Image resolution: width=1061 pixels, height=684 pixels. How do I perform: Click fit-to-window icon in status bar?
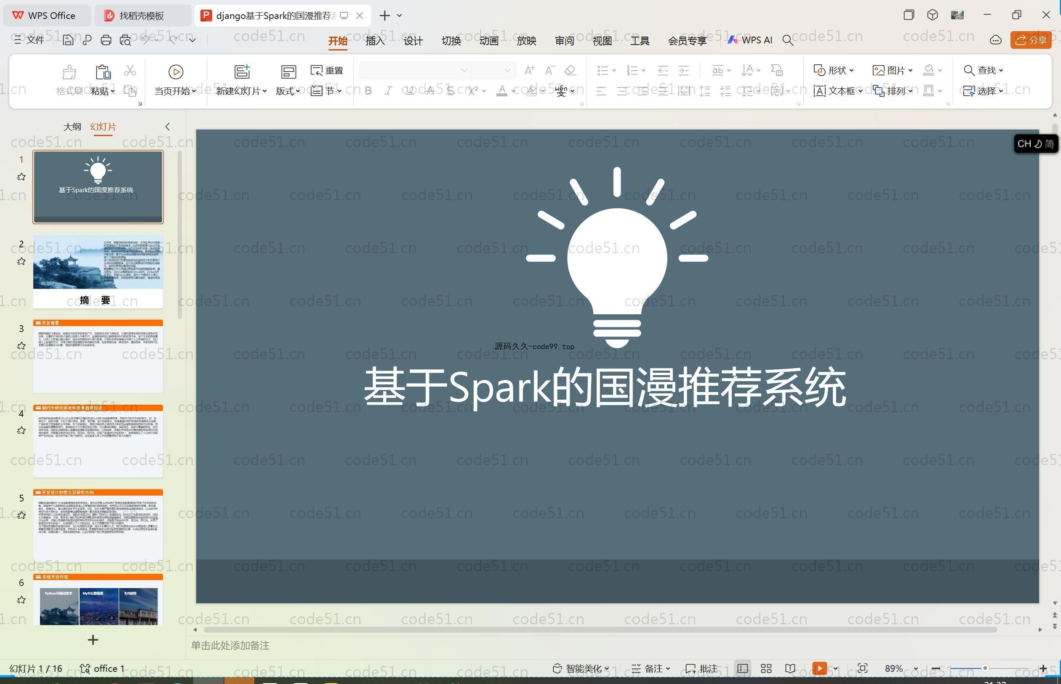863,668
